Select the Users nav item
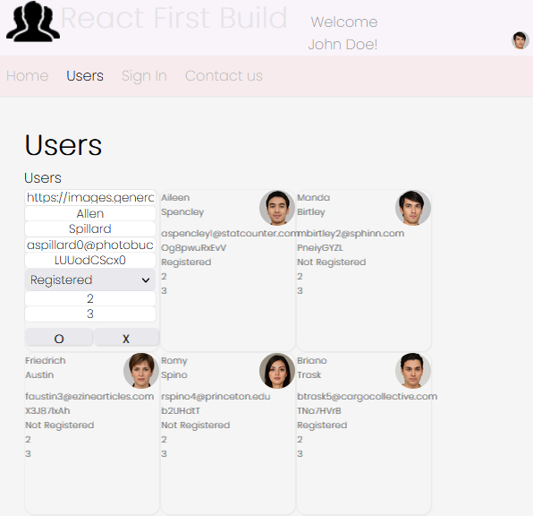 pyautogui.click(x=85, y=75)
